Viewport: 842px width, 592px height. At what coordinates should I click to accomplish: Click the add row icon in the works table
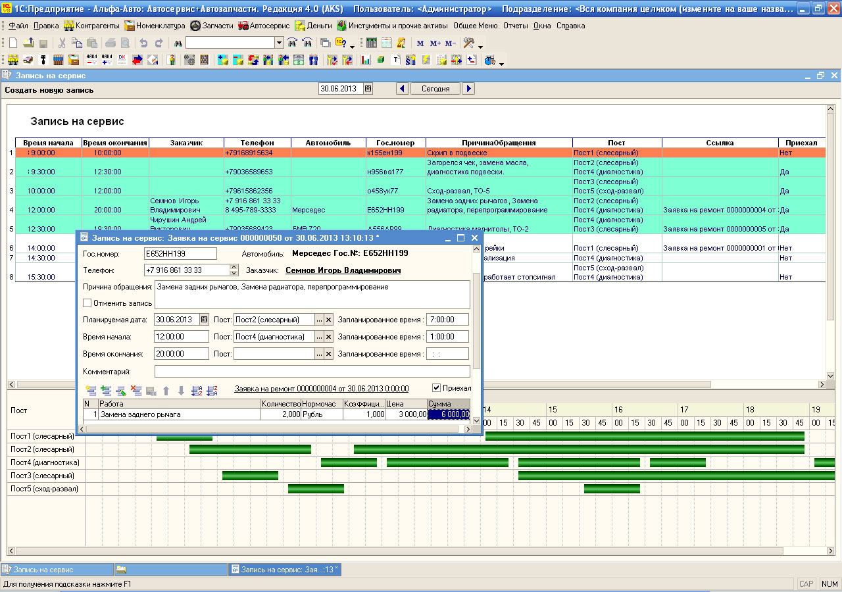pos(90,390)
